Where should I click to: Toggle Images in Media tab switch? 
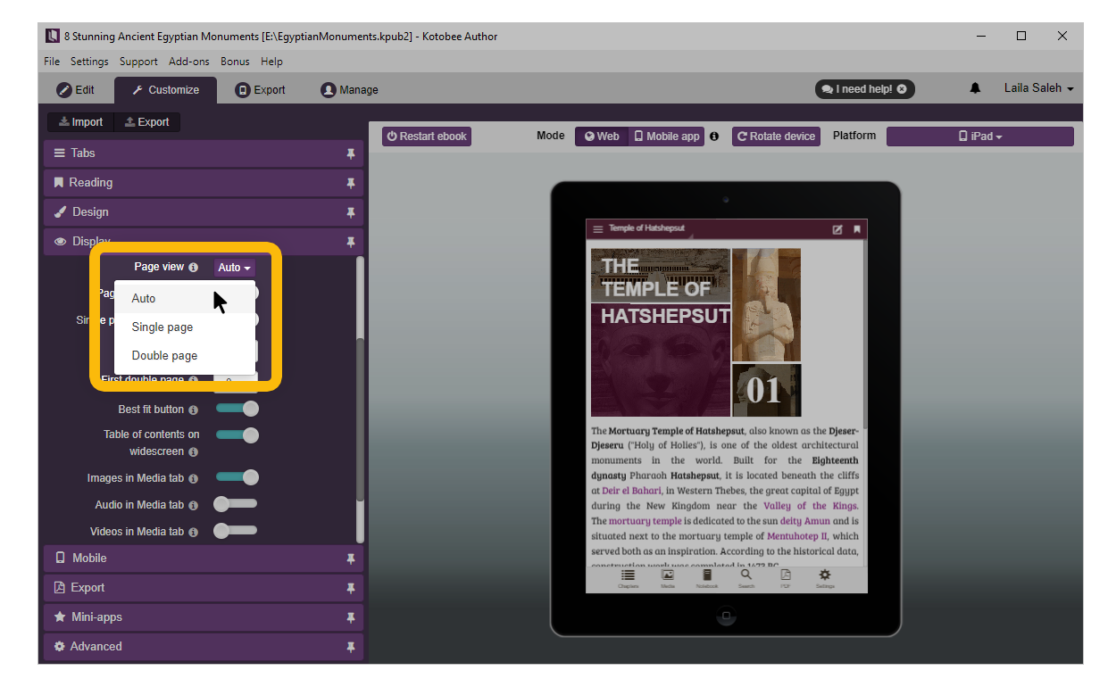pyautogui.click(x=237, y=477)
